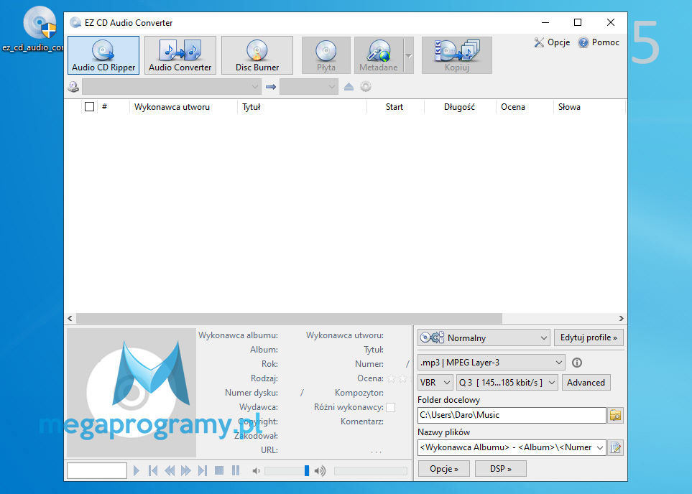Click the Edytuj profile button
The width and height of the screenshot is (692, 494).
coord(589,338)
